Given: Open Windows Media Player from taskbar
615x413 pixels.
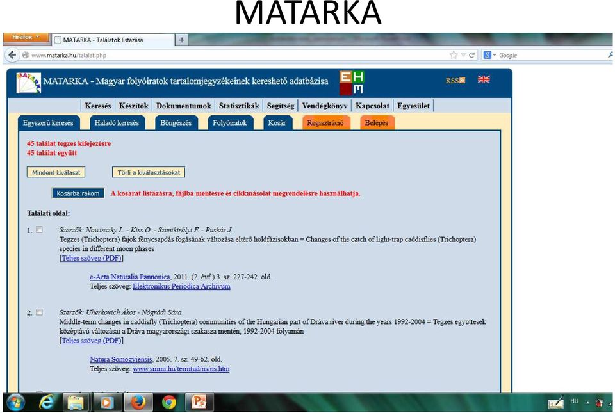Looking at the screenshot, I should tap(107, 402).
